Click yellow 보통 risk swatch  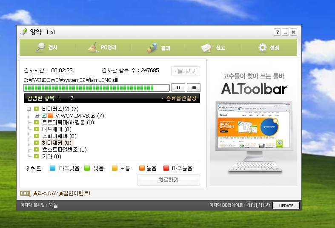point(115,168)
